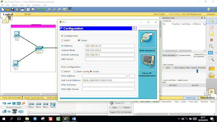Open the Tools menu
This screenshot has height=122, width=217.
coord(28,5)
